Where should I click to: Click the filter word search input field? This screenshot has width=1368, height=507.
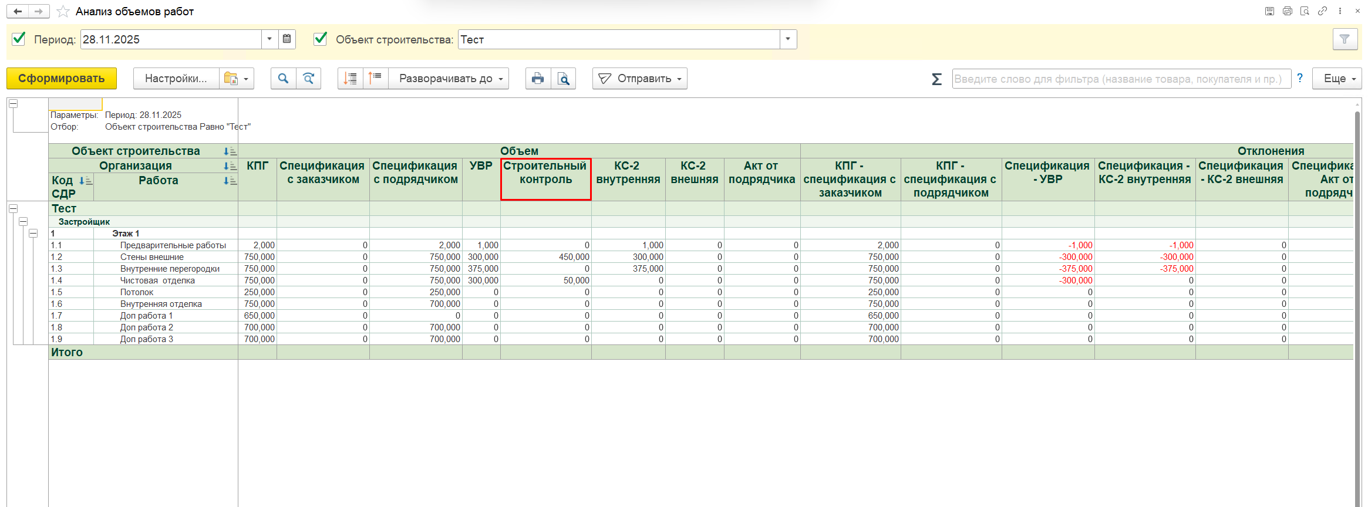pyautogui.click(x=1120, y=79)
